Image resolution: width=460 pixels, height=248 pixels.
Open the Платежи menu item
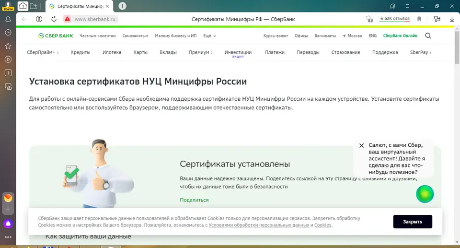275,52
